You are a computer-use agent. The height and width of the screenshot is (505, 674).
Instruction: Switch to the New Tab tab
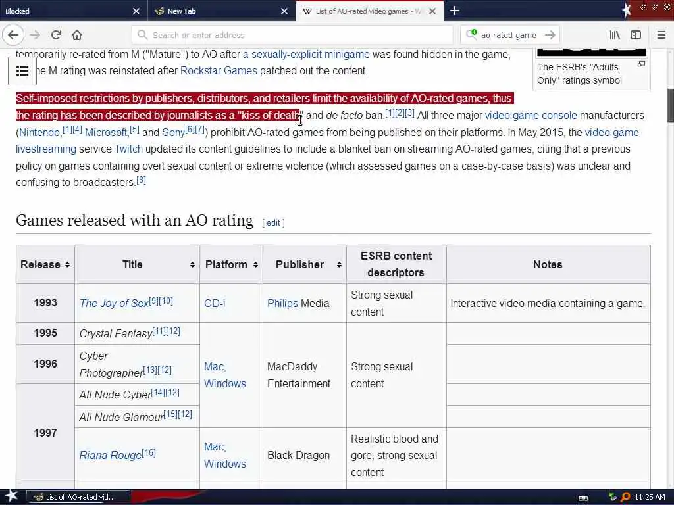coord(221,11)
